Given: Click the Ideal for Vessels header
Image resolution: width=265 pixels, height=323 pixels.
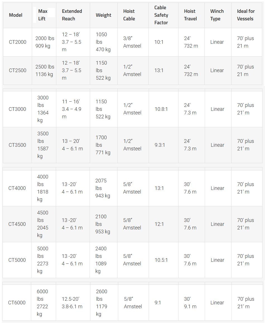Looking at the screenshot, I should pos(246,15).
